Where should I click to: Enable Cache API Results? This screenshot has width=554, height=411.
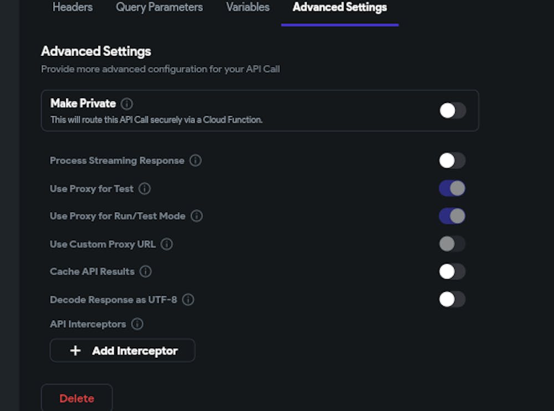pos(452,271)
